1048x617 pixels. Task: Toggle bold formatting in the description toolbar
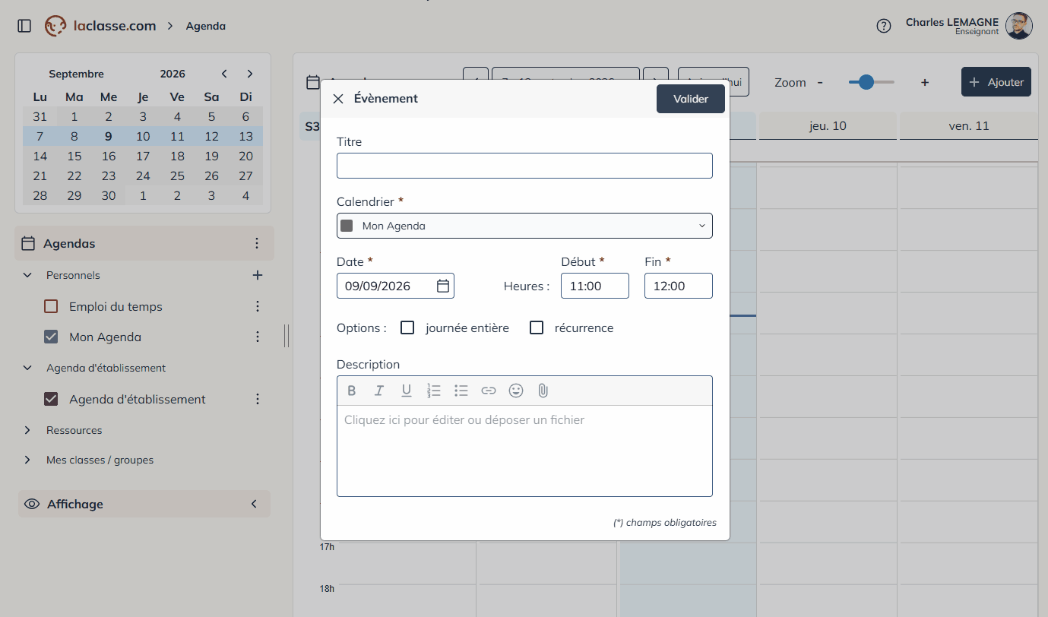(x=352, y=391)
